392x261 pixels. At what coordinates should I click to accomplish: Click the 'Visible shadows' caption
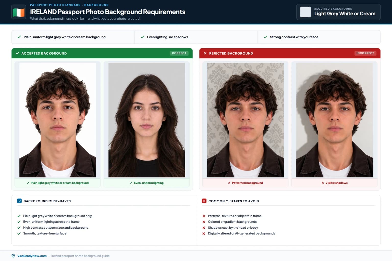(336, 183)
